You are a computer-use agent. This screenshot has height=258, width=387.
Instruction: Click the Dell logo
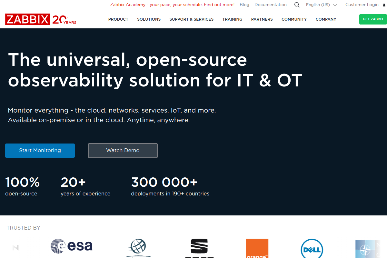click(x=312, y=249)
